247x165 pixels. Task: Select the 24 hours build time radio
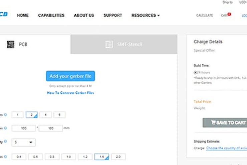195,73
